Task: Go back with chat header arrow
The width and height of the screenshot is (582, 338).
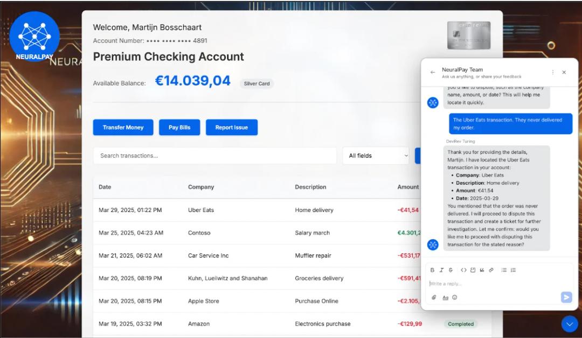Action: (432, 72)
